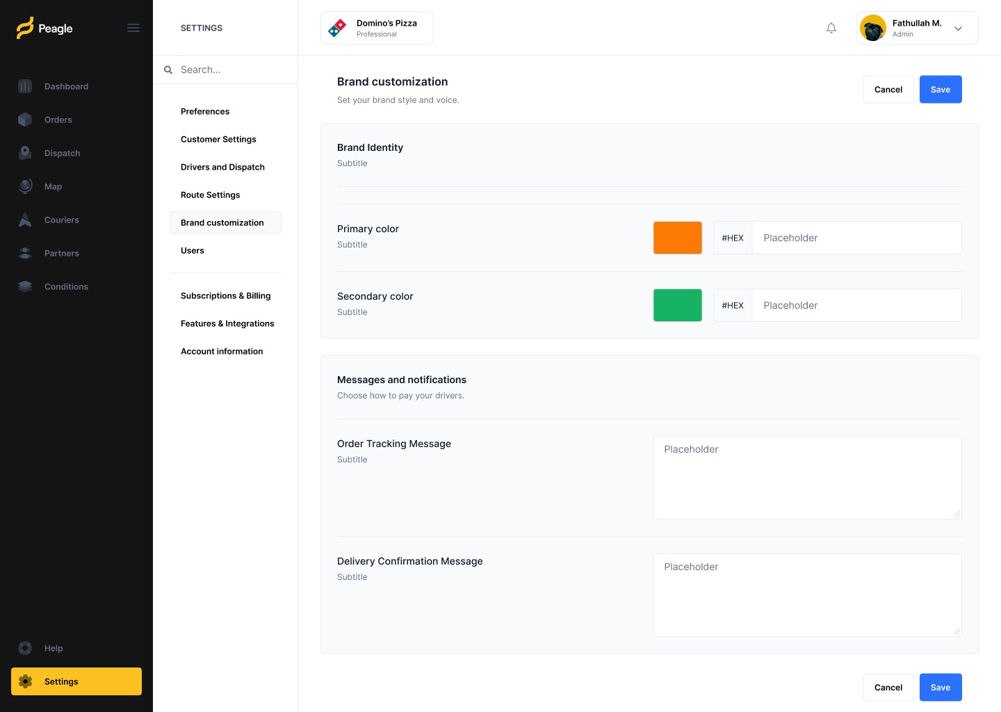Open the Help lifebuoy icon
Viewport: 1001px width, 712px height.
25,648
